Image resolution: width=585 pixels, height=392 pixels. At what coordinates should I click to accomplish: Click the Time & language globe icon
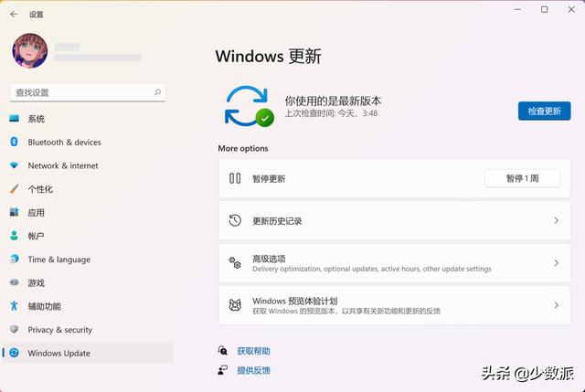point(15,259)
